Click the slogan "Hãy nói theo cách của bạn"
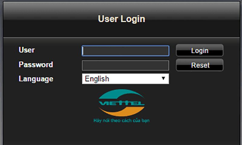Image resolution: width=242 pixels, height=145 pixels. (x=122, y=120)
